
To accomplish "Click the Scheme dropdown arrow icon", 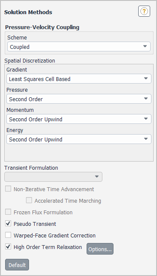I will tap(145, 46).
